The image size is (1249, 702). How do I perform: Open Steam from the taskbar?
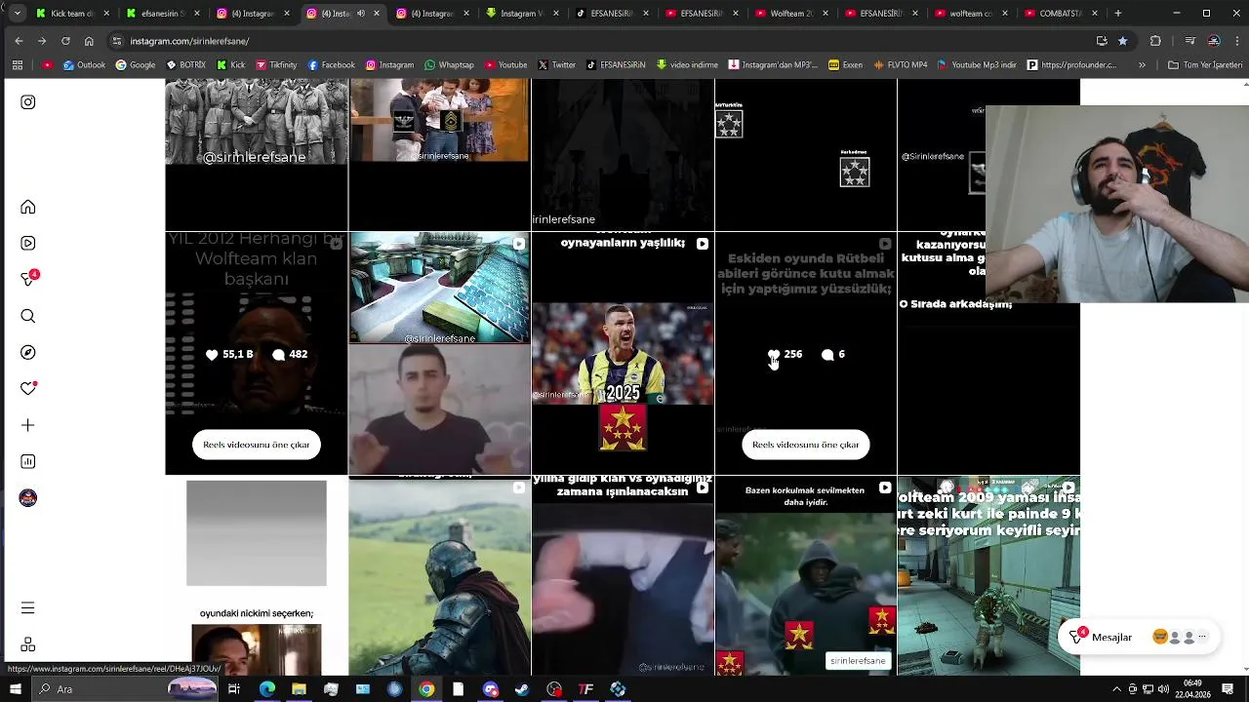[x=522, y=689]
